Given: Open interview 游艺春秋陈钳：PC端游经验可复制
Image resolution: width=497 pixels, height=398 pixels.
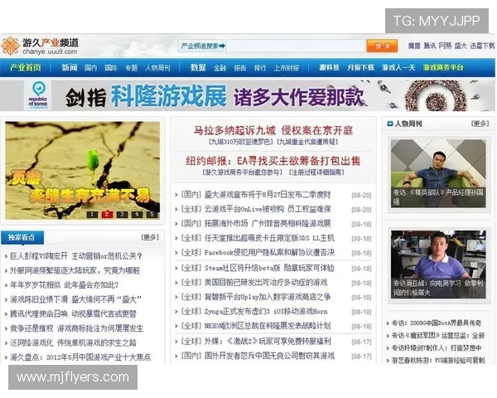Looking at the screenshot, I should tap(438, 361).
